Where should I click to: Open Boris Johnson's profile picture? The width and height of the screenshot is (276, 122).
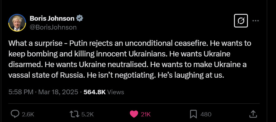pos(17,23)
